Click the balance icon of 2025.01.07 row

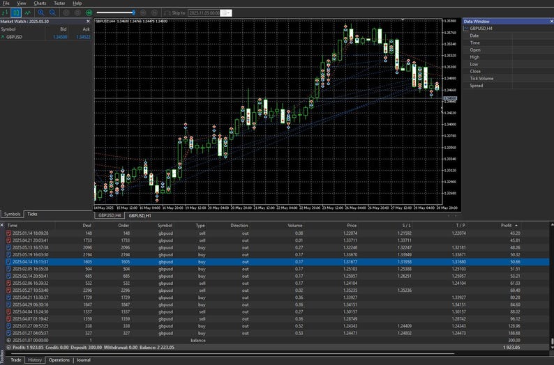point(9,341)
